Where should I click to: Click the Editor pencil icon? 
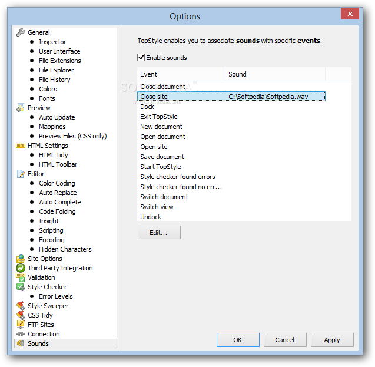pos(21,174)
